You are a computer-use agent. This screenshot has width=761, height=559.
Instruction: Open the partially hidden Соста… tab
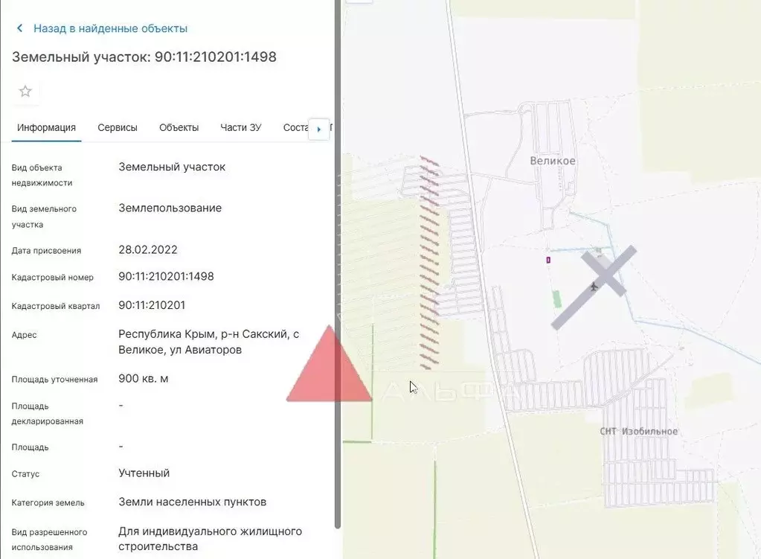(295, 127)
